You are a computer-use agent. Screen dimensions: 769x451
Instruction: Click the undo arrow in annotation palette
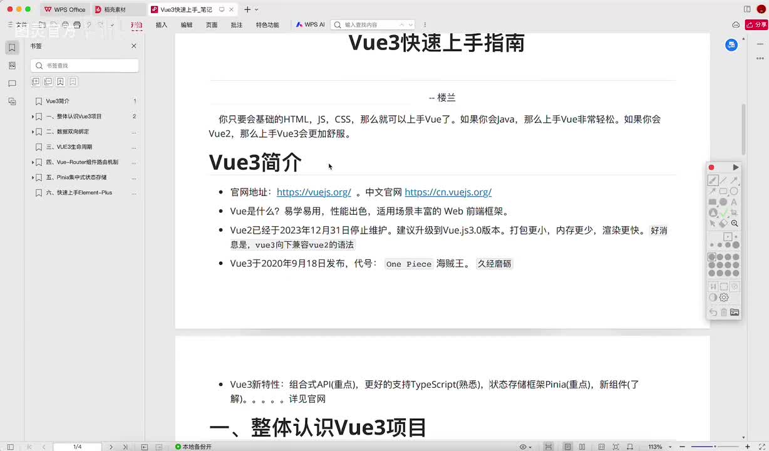coord(713,312)
